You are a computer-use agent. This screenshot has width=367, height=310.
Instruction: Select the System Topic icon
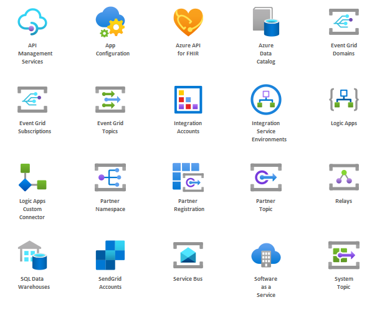[344, 255]
